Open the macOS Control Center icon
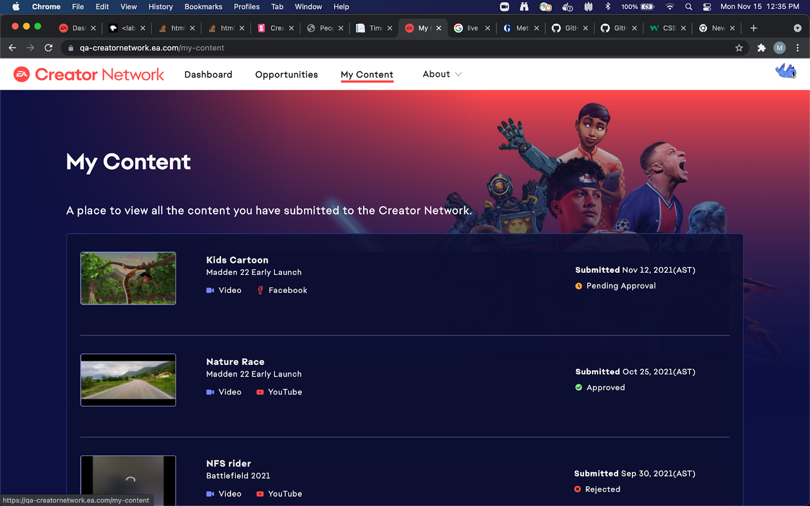The width and height of the screenshot is (810, 506). (707, 7)
